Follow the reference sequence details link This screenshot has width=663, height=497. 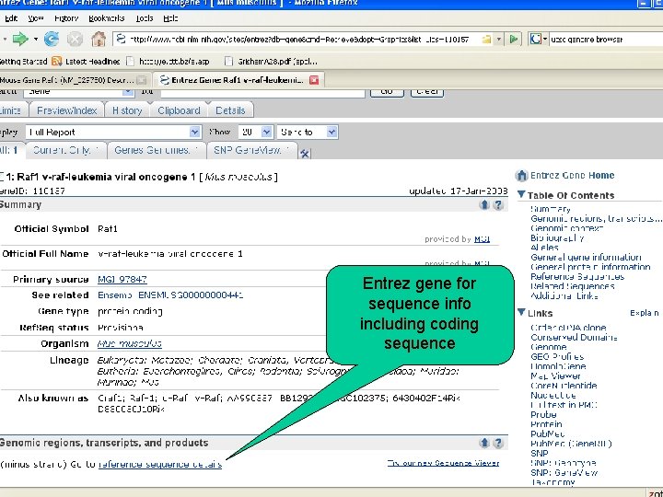[160, 465]
